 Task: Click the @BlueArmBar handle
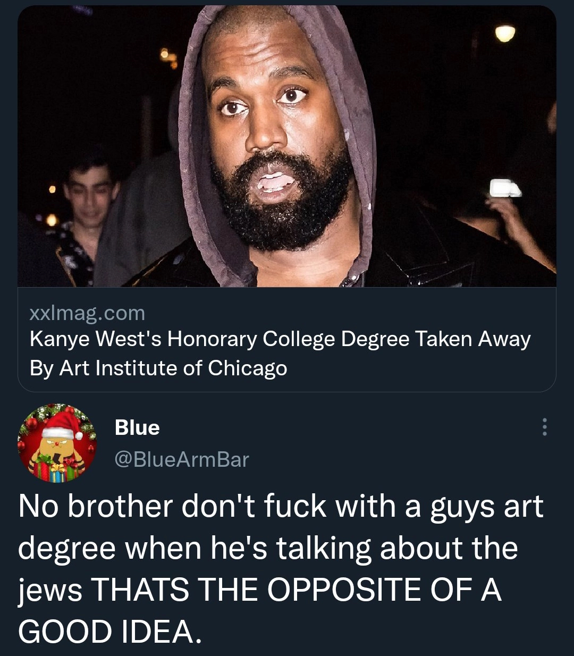click(x=181, y=459)
